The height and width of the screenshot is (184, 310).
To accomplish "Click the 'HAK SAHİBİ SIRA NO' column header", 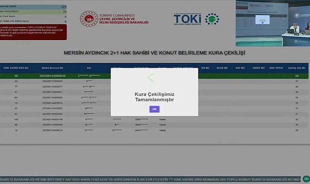I will coord(16,68).
